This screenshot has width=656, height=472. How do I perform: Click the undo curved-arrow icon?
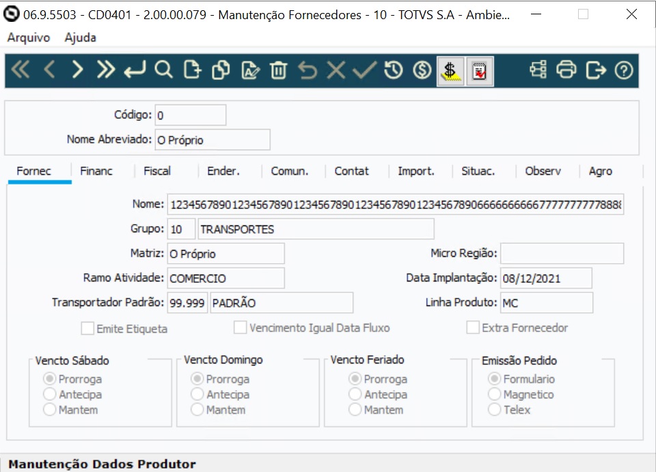point(307,70)
